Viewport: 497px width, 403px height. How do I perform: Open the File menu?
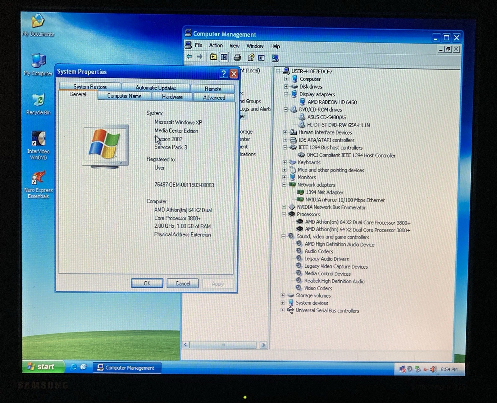[x=198, y=45]
